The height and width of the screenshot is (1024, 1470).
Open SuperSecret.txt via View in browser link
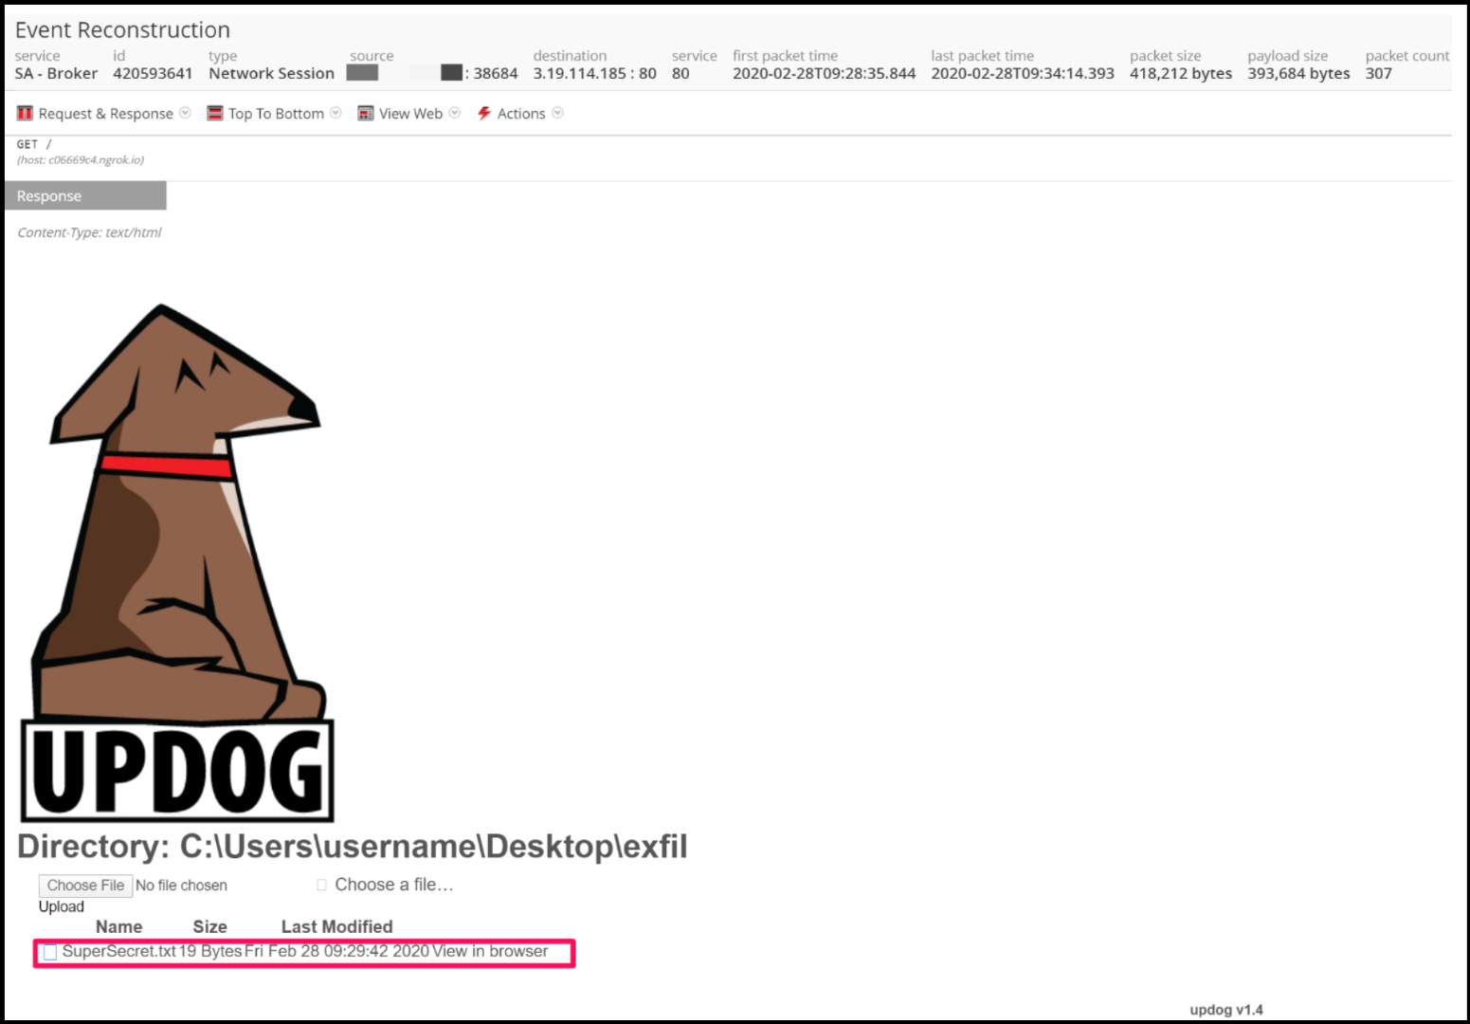click(x=489, y=951)
